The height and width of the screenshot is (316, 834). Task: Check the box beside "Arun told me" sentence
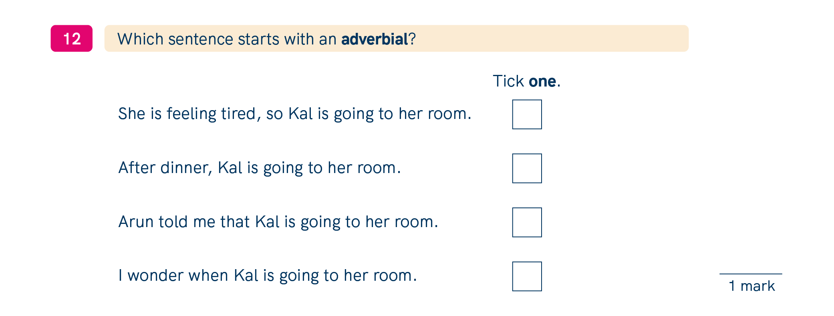[x=527, y=222]
